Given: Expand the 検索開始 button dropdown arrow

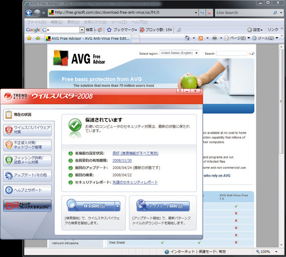Looking at the screenshot, I should [x=118, y=206].
